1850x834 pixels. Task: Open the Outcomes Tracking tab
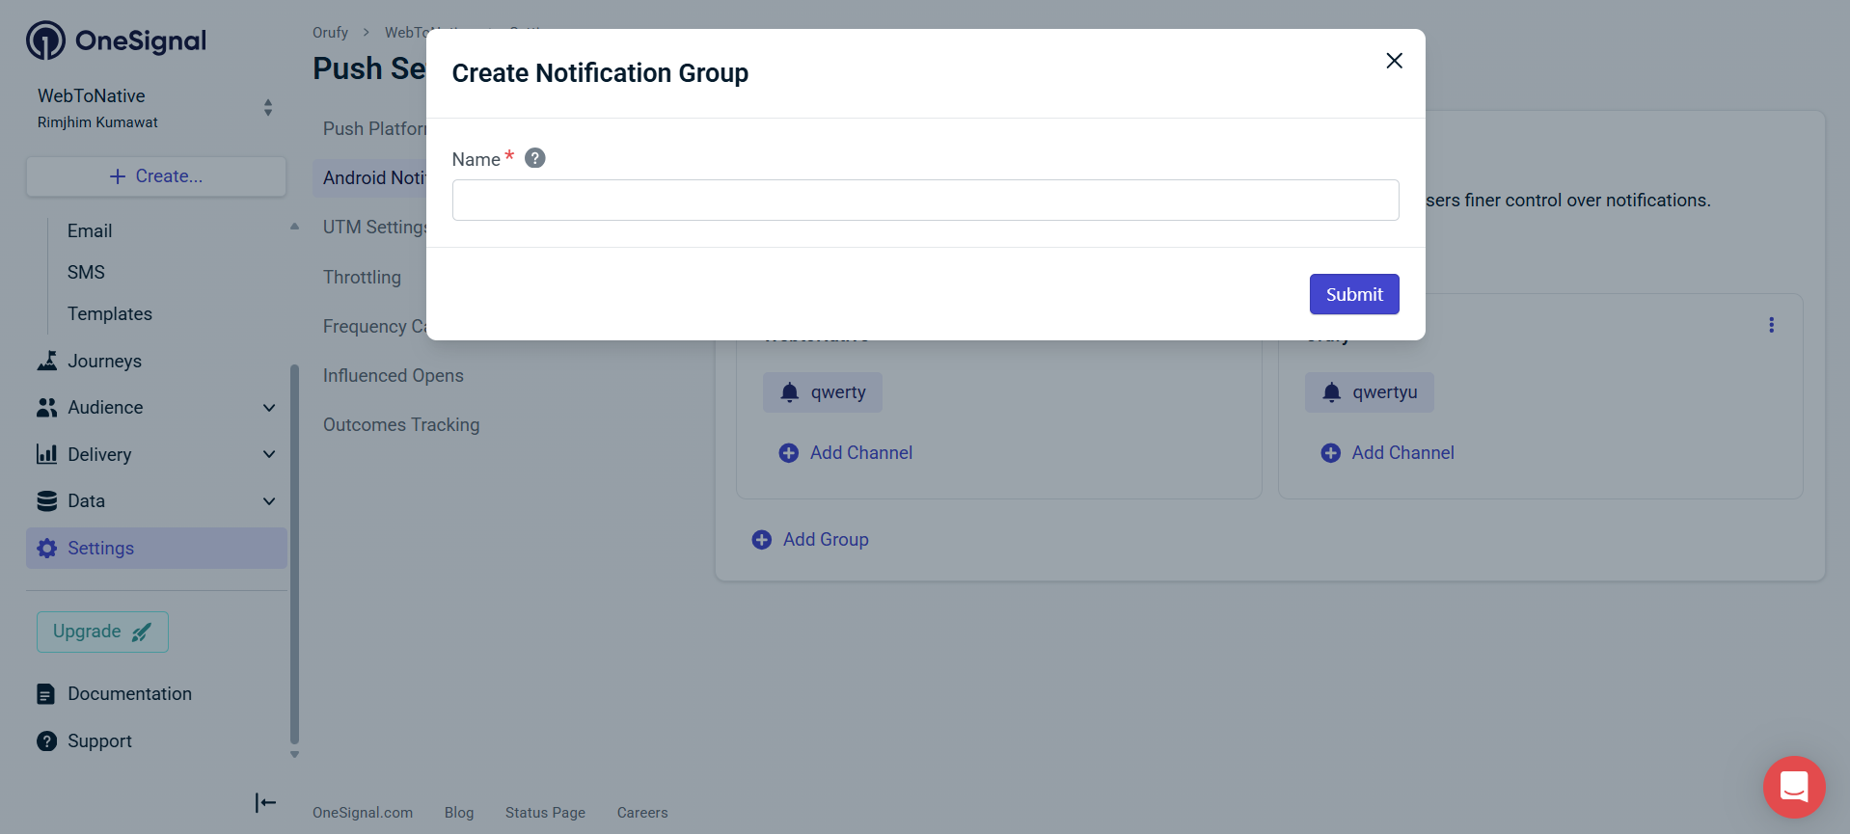pyautogui.click(x=400, y=424)
